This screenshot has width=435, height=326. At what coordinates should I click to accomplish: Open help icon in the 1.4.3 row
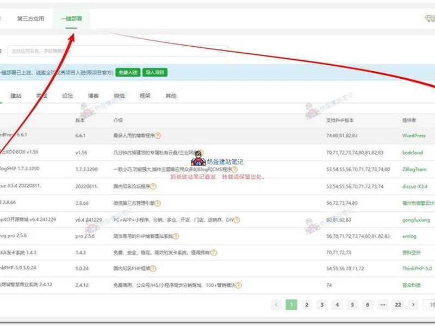point(214,253)
